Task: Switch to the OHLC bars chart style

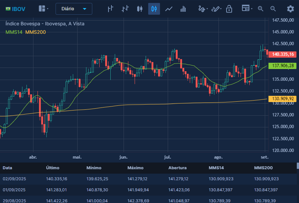Action: click(x=125, y=9)
